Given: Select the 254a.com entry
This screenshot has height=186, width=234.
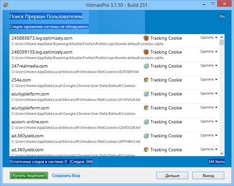Looking at the screenshot, I should (x=114, y=83).
